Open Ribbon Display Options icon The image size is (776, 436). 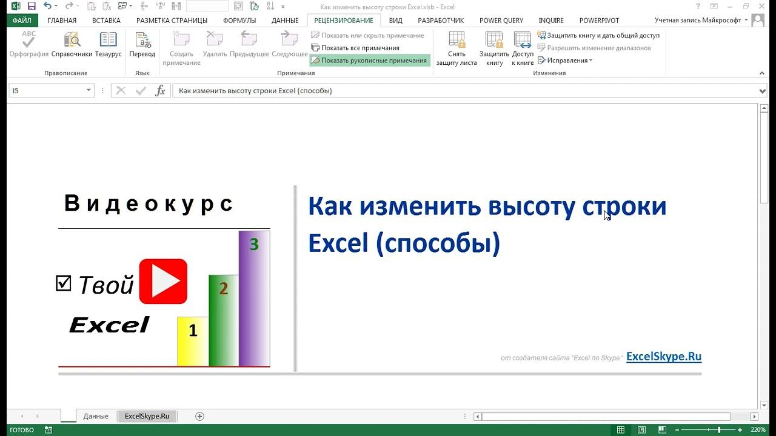pos(714,6)
